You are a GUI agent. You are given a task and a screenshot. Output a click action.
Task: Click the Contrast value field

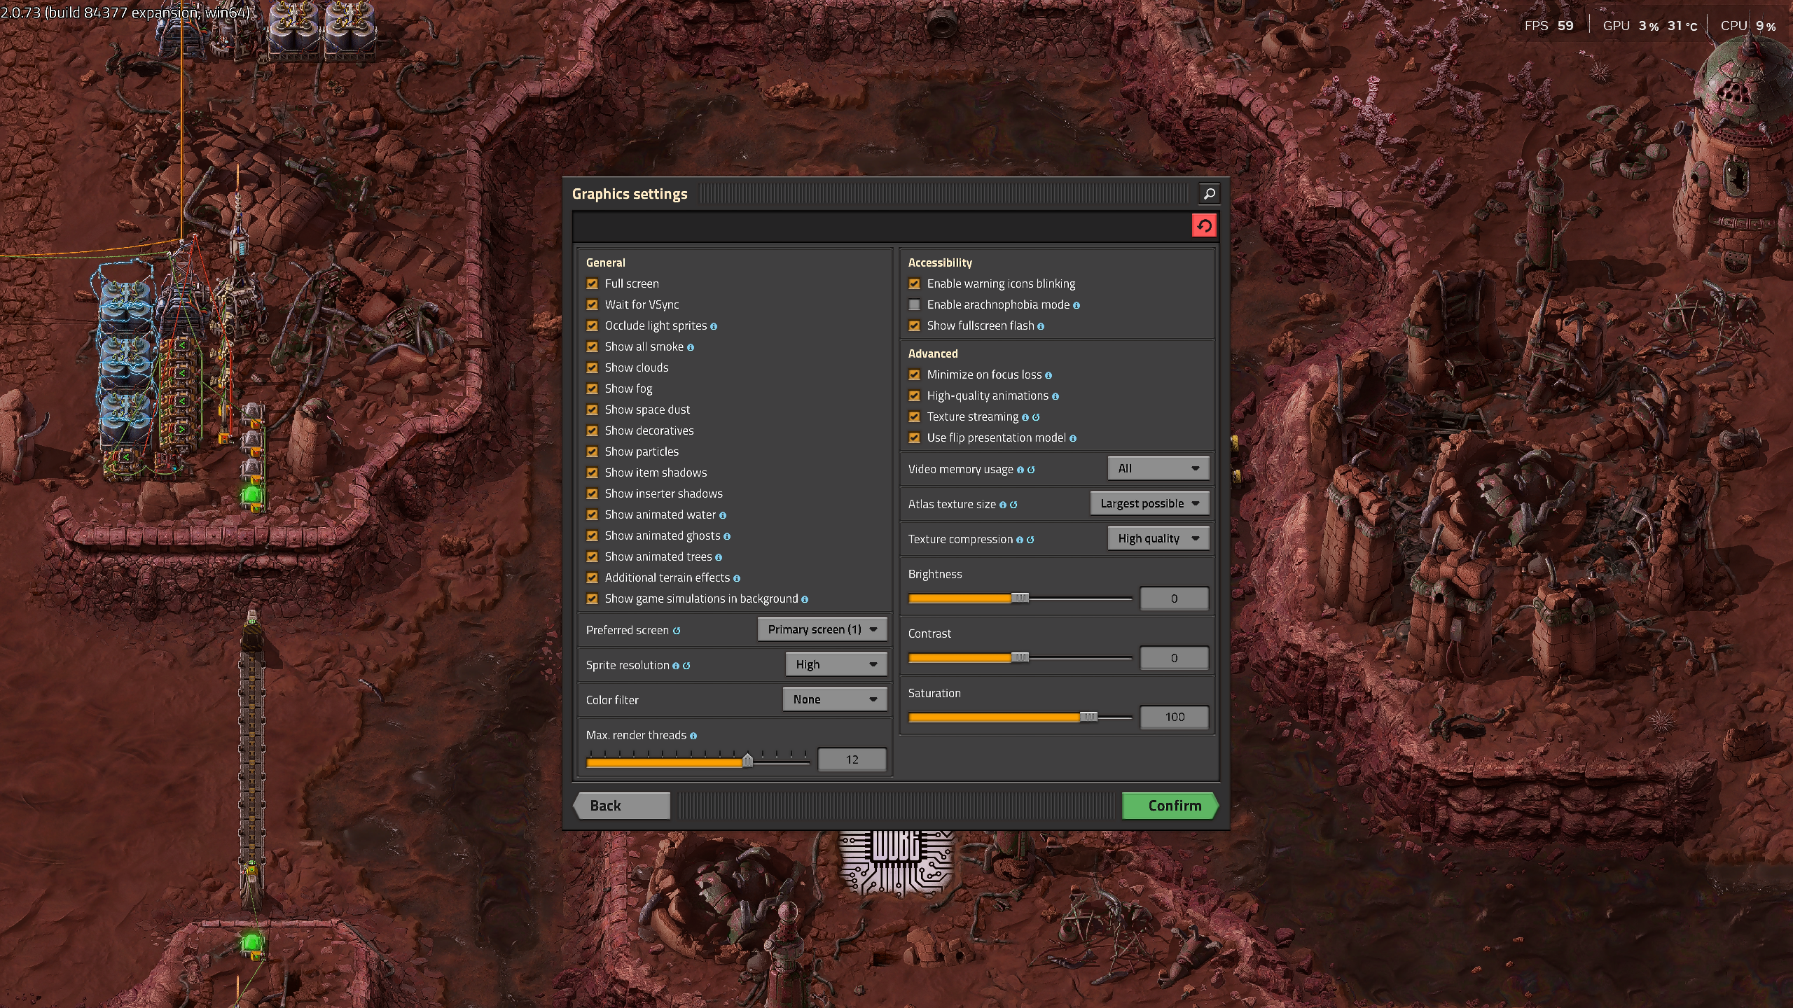[1174, 657]
